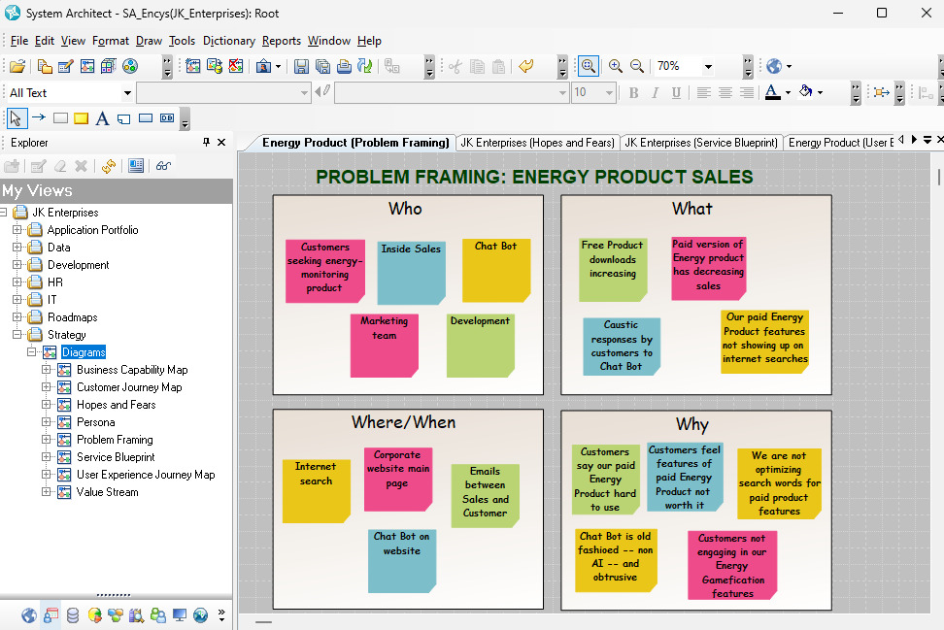This screenshot has height=630, width=944.
Task: Click the tab scroll right arrow
Action: (x=915, y=140)
